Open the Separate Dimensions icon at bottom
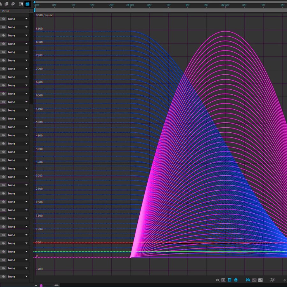Image resolution: width=287 pixels, height=287 pixels. 272,280
